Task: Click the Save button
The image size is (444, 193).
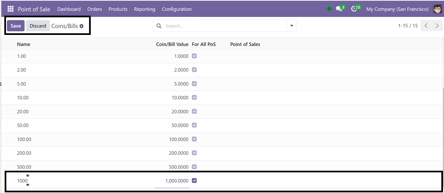Action: coord(16,26)
